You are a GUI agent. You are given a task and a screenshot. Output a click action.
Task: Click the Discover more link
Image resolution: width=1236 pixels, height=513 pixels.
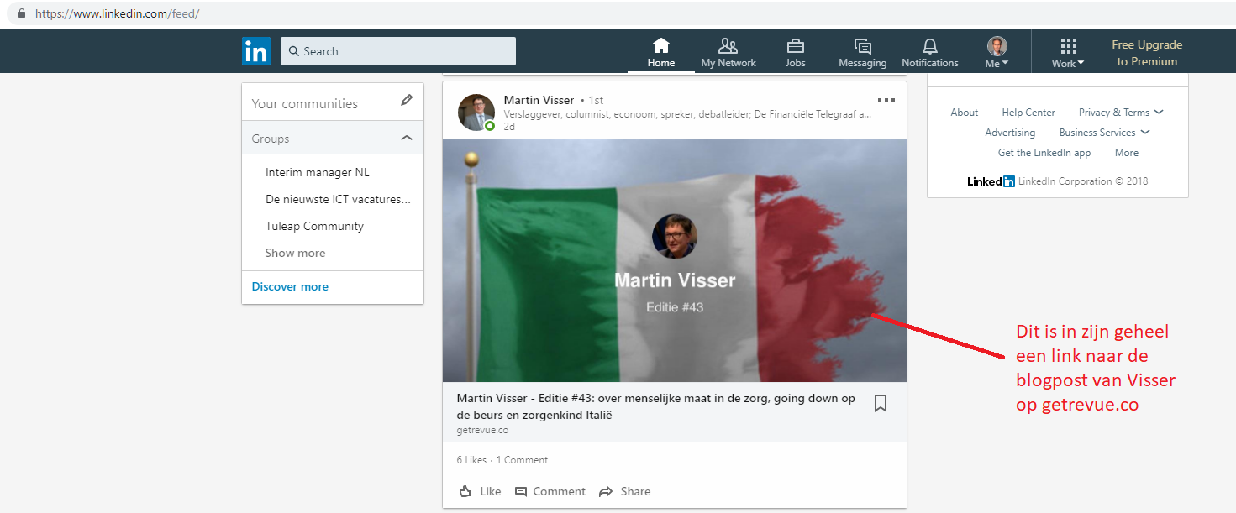(290, 286)
